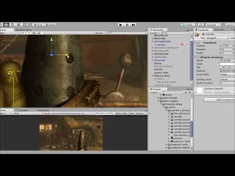Open the Draw Mode dropdown
235x176 pixels.
[x=228, y=74]
